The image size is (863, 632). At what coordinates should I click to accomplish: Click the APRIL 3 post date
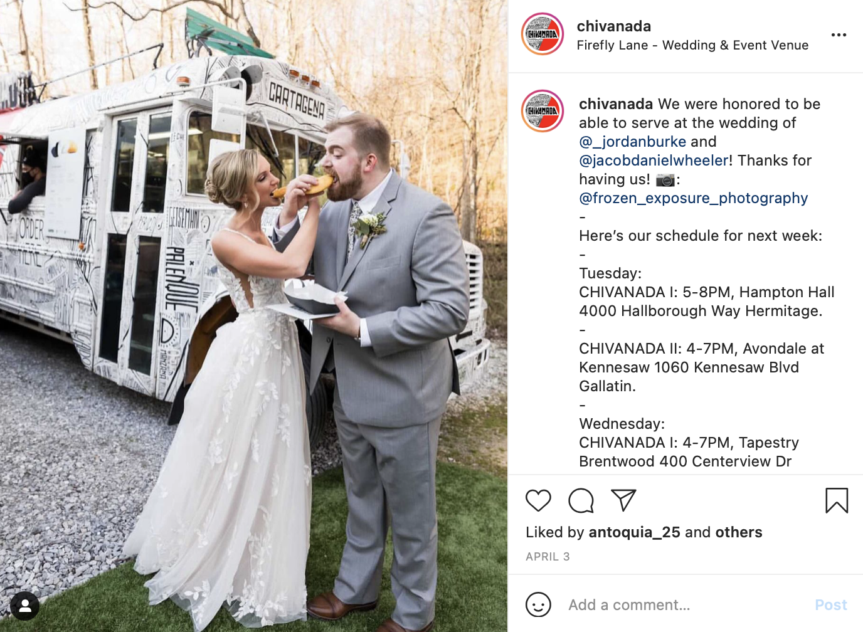pyautogui.click(x=548, y=557)
